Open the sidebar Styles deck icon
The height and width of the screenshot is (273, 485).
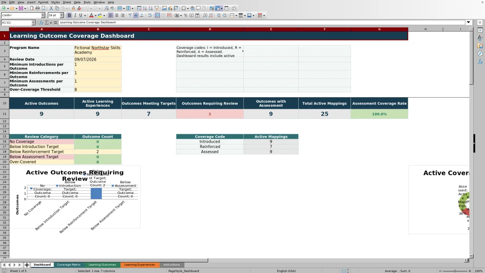tap(480, 38)
